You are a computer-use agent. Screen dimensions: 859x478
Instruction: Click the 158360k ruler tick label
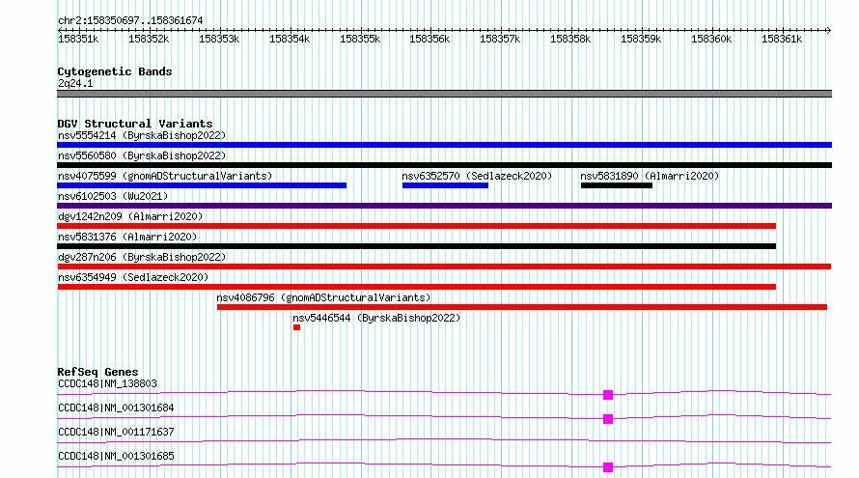click(x=711, y=39)
